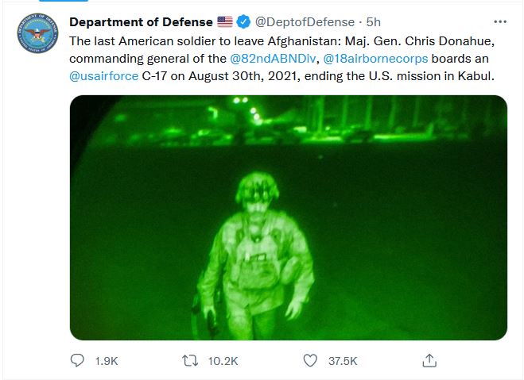The height and width of the screenshot is (380, 524).
Task: Click the 5h timestamp of the tweet
Action: pos(374,21)
